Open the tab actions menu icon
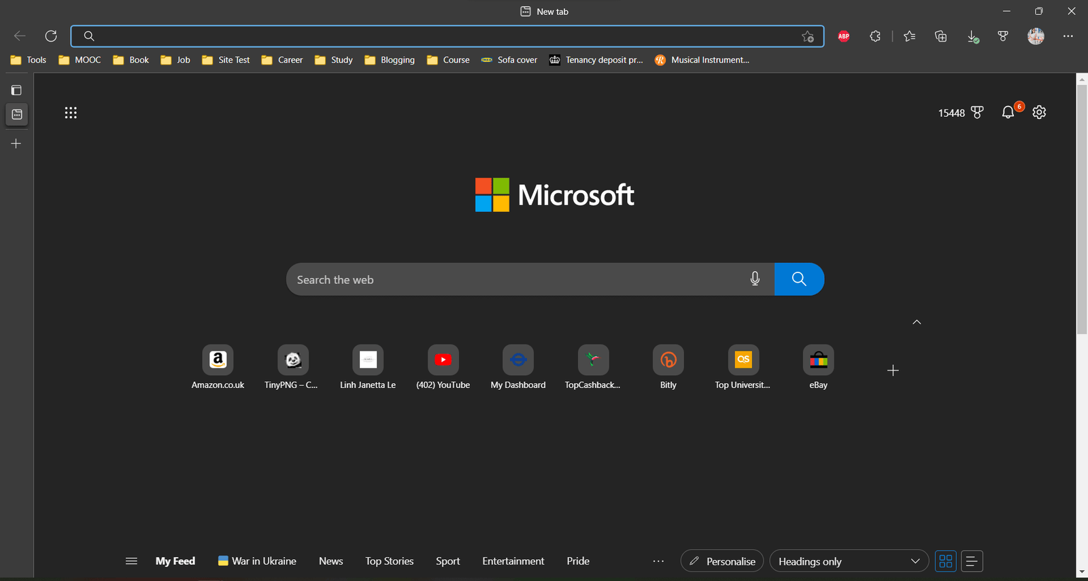The image size is (1088, 581). (x=16, y=90)
